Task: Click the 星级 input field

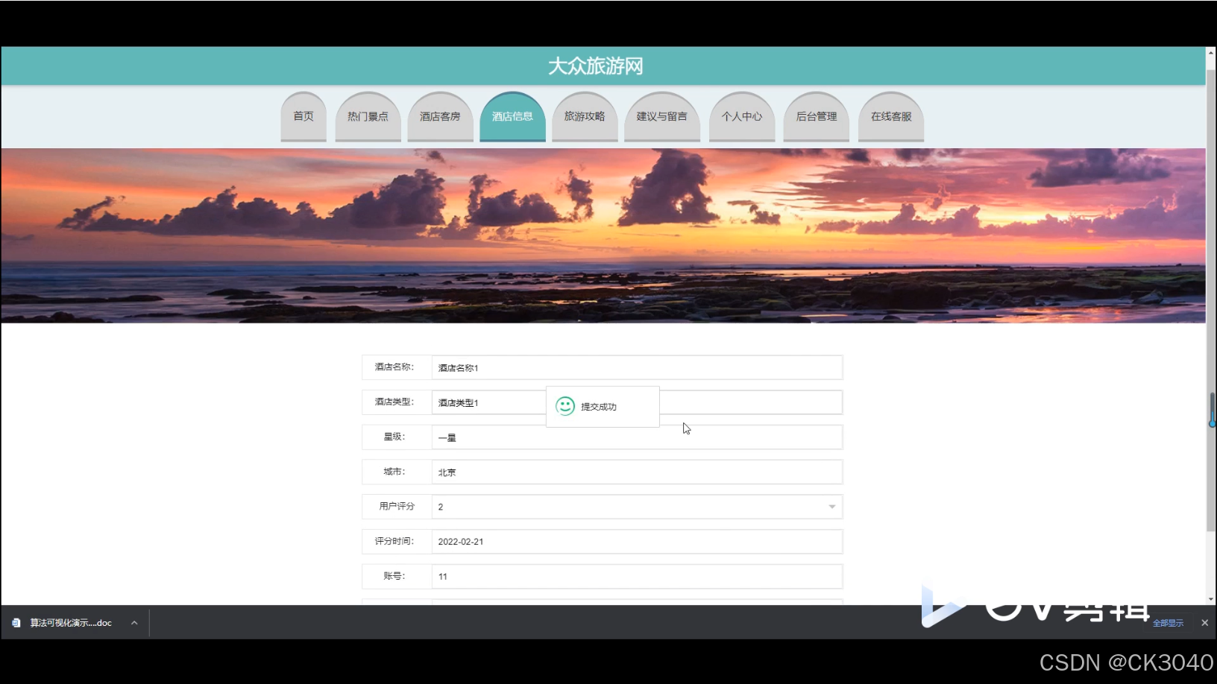Action: 637,437
